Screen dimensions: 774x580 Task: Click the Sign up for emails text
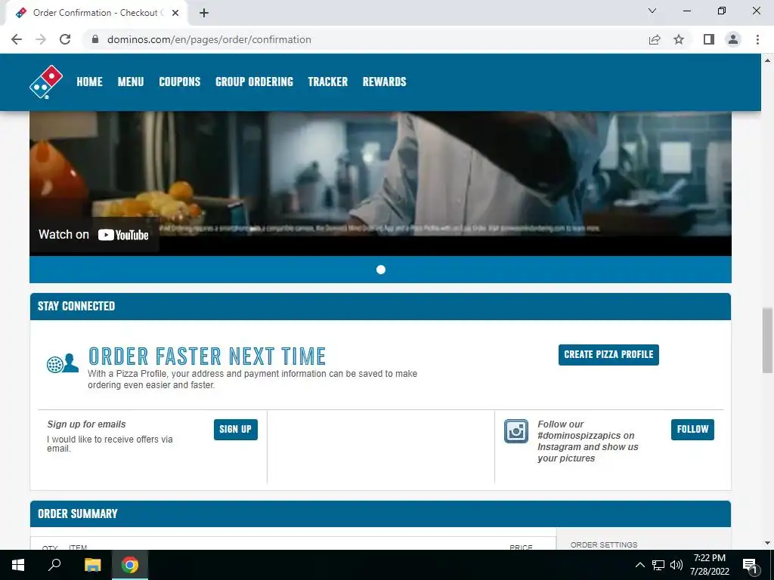[86, 424]
